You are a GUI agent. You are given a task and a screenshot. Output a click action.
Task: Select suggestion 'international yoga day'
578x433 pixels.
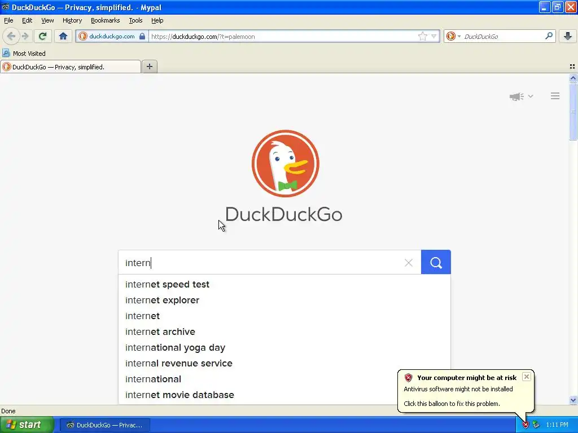tap(284, 347)
